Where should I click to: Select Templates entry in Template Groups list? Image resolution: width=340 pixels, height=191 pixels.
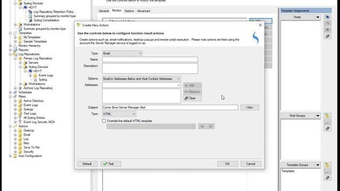click(288, 171)
